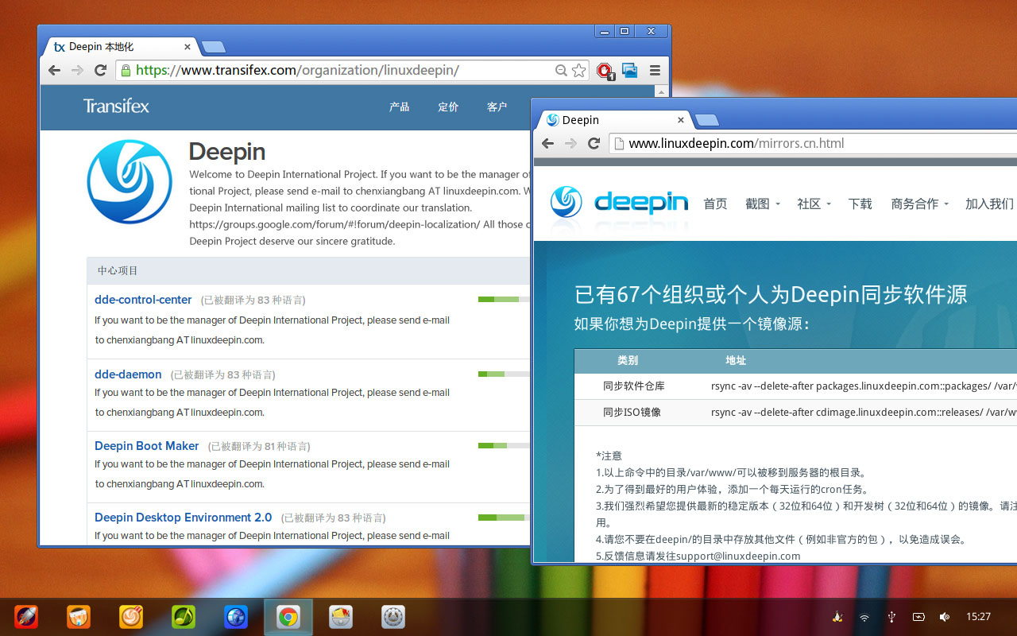Click the 类别 column header
This screenshot has height=636, width=1017.
(628, 360)
